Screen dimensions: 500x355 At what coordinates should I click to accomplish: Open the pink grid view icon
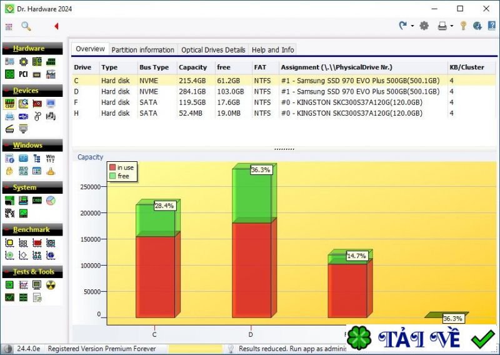click(9, 26)
